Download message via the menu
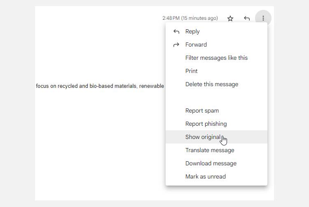 point(211,163)
